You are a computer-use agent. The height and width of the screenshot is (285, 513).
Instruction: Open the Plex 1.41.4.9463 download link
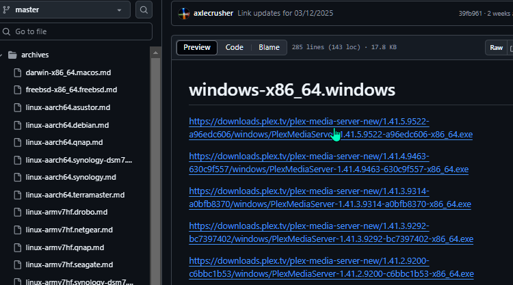tap(328, 163)
